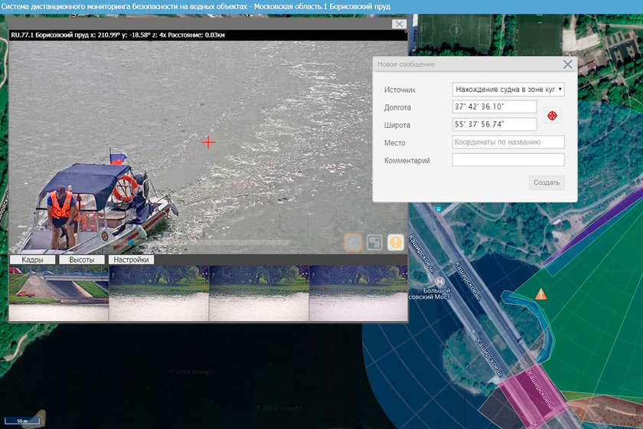Click the picture-in-picture layout icon on video
Image resolution: width=643 pixels, height=429 pixels.
[374, 242]
